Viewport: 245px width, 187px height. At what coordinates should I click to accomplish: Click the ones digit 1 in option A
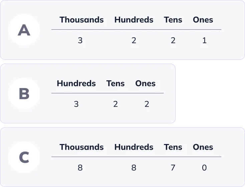click(x=204, y=40)
